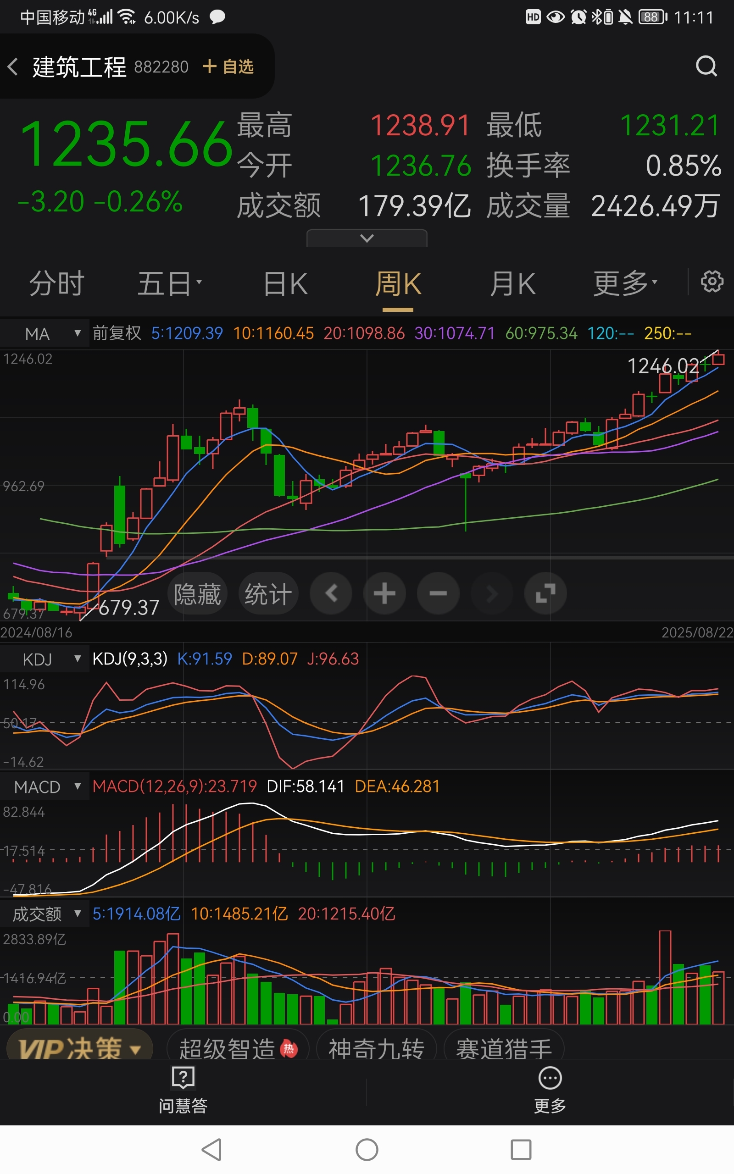Tap the search magnifier icon

[706, 66]
